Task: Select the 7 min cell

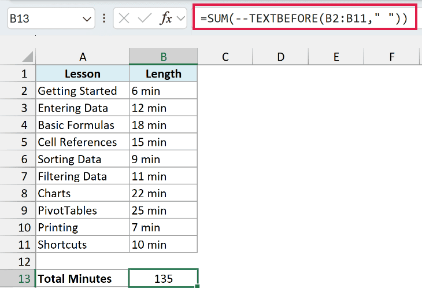Action: coord(164,227)
